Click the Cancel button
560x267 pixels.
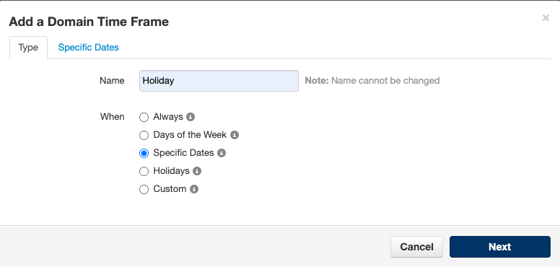pos(416,247)
